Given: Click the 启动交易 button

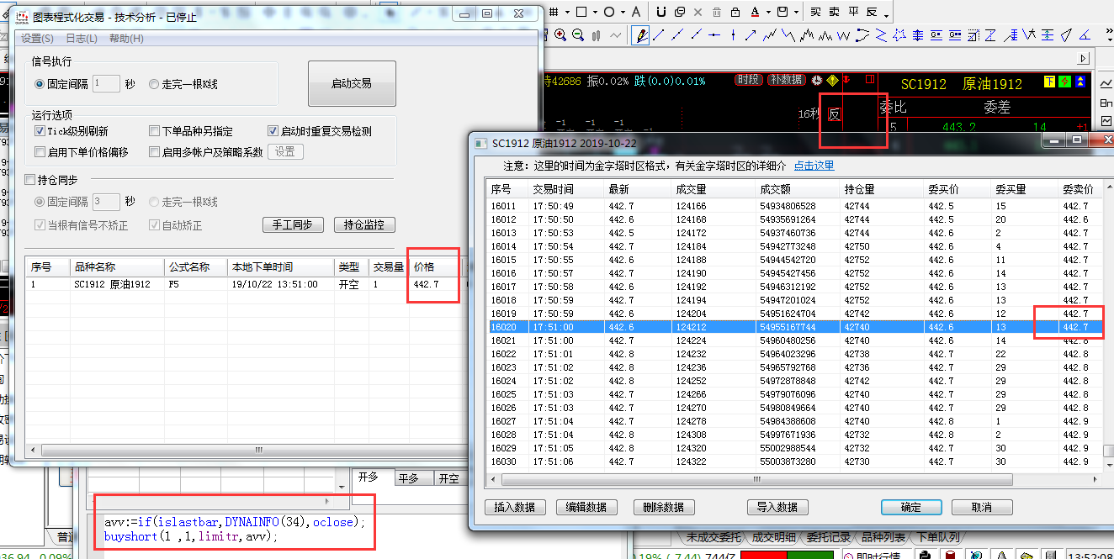Looking at the screenshot, I should click(x=352, y=83).
